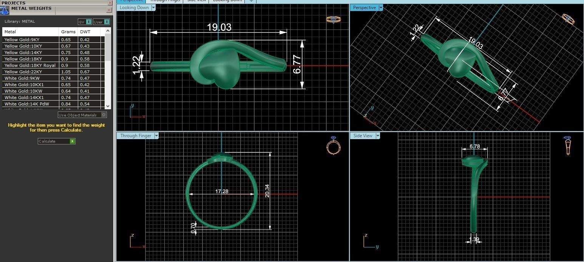Toggle the GV library switch
This screenshot has width=584, height=262.
tap(85, 22)
